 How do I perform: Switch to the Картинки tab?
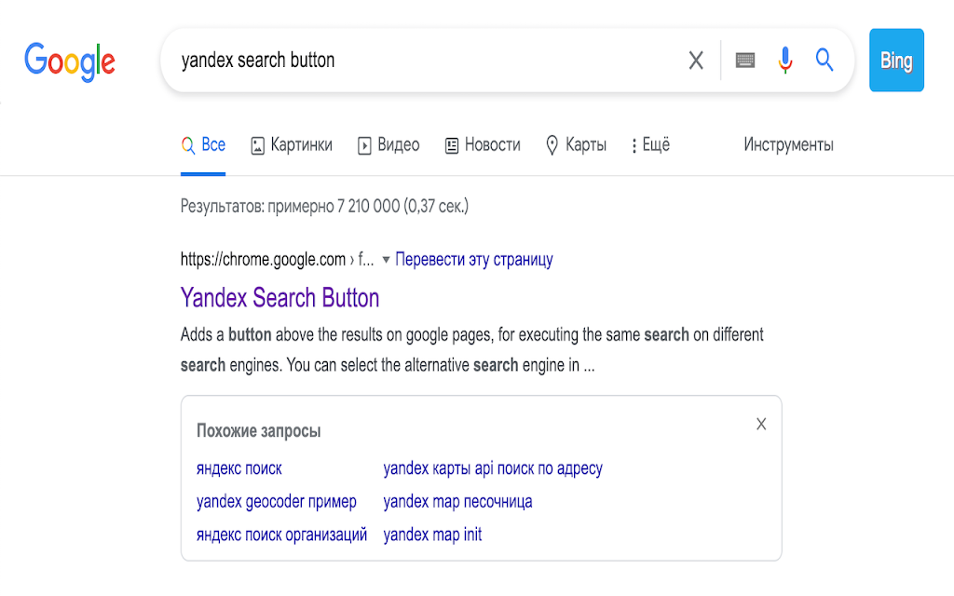click(292, 145)
